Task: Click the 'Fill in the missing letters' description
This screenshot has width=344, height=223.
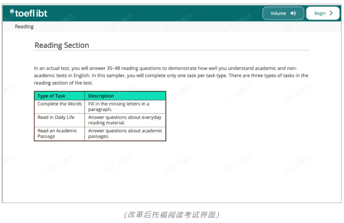Action: click(x=119, y=106)
